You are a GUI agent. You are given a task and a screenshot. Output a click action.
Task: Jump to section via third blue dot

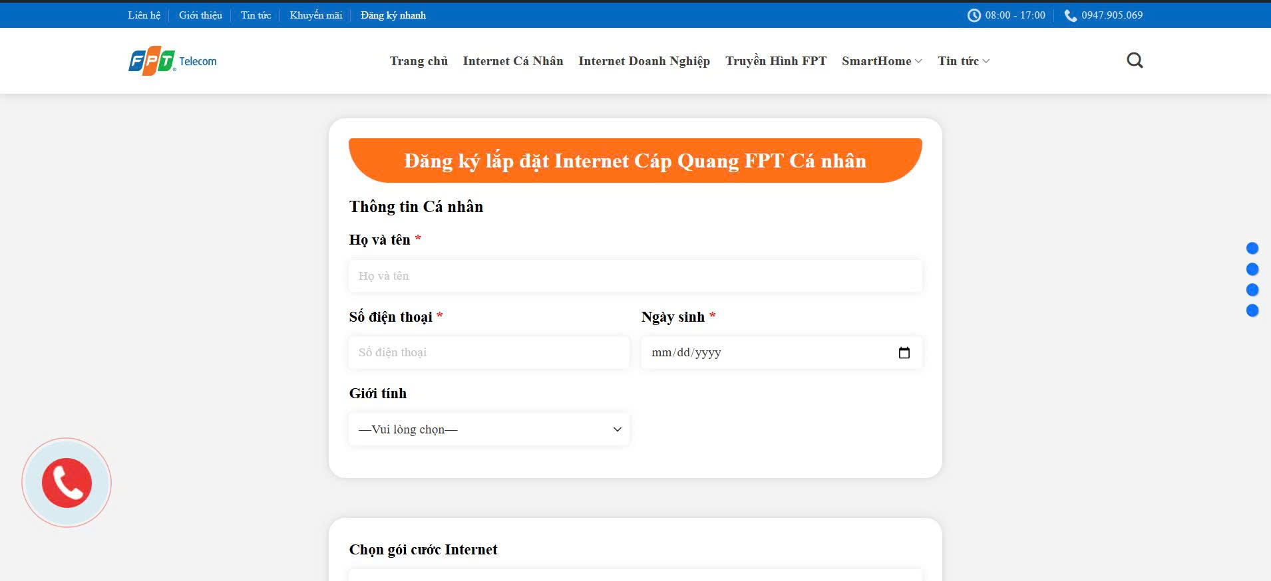click(x=1252, y=290)
